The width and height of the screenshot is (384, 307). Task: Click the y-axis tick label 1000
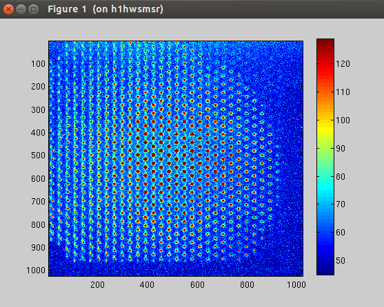click(36, 271)
